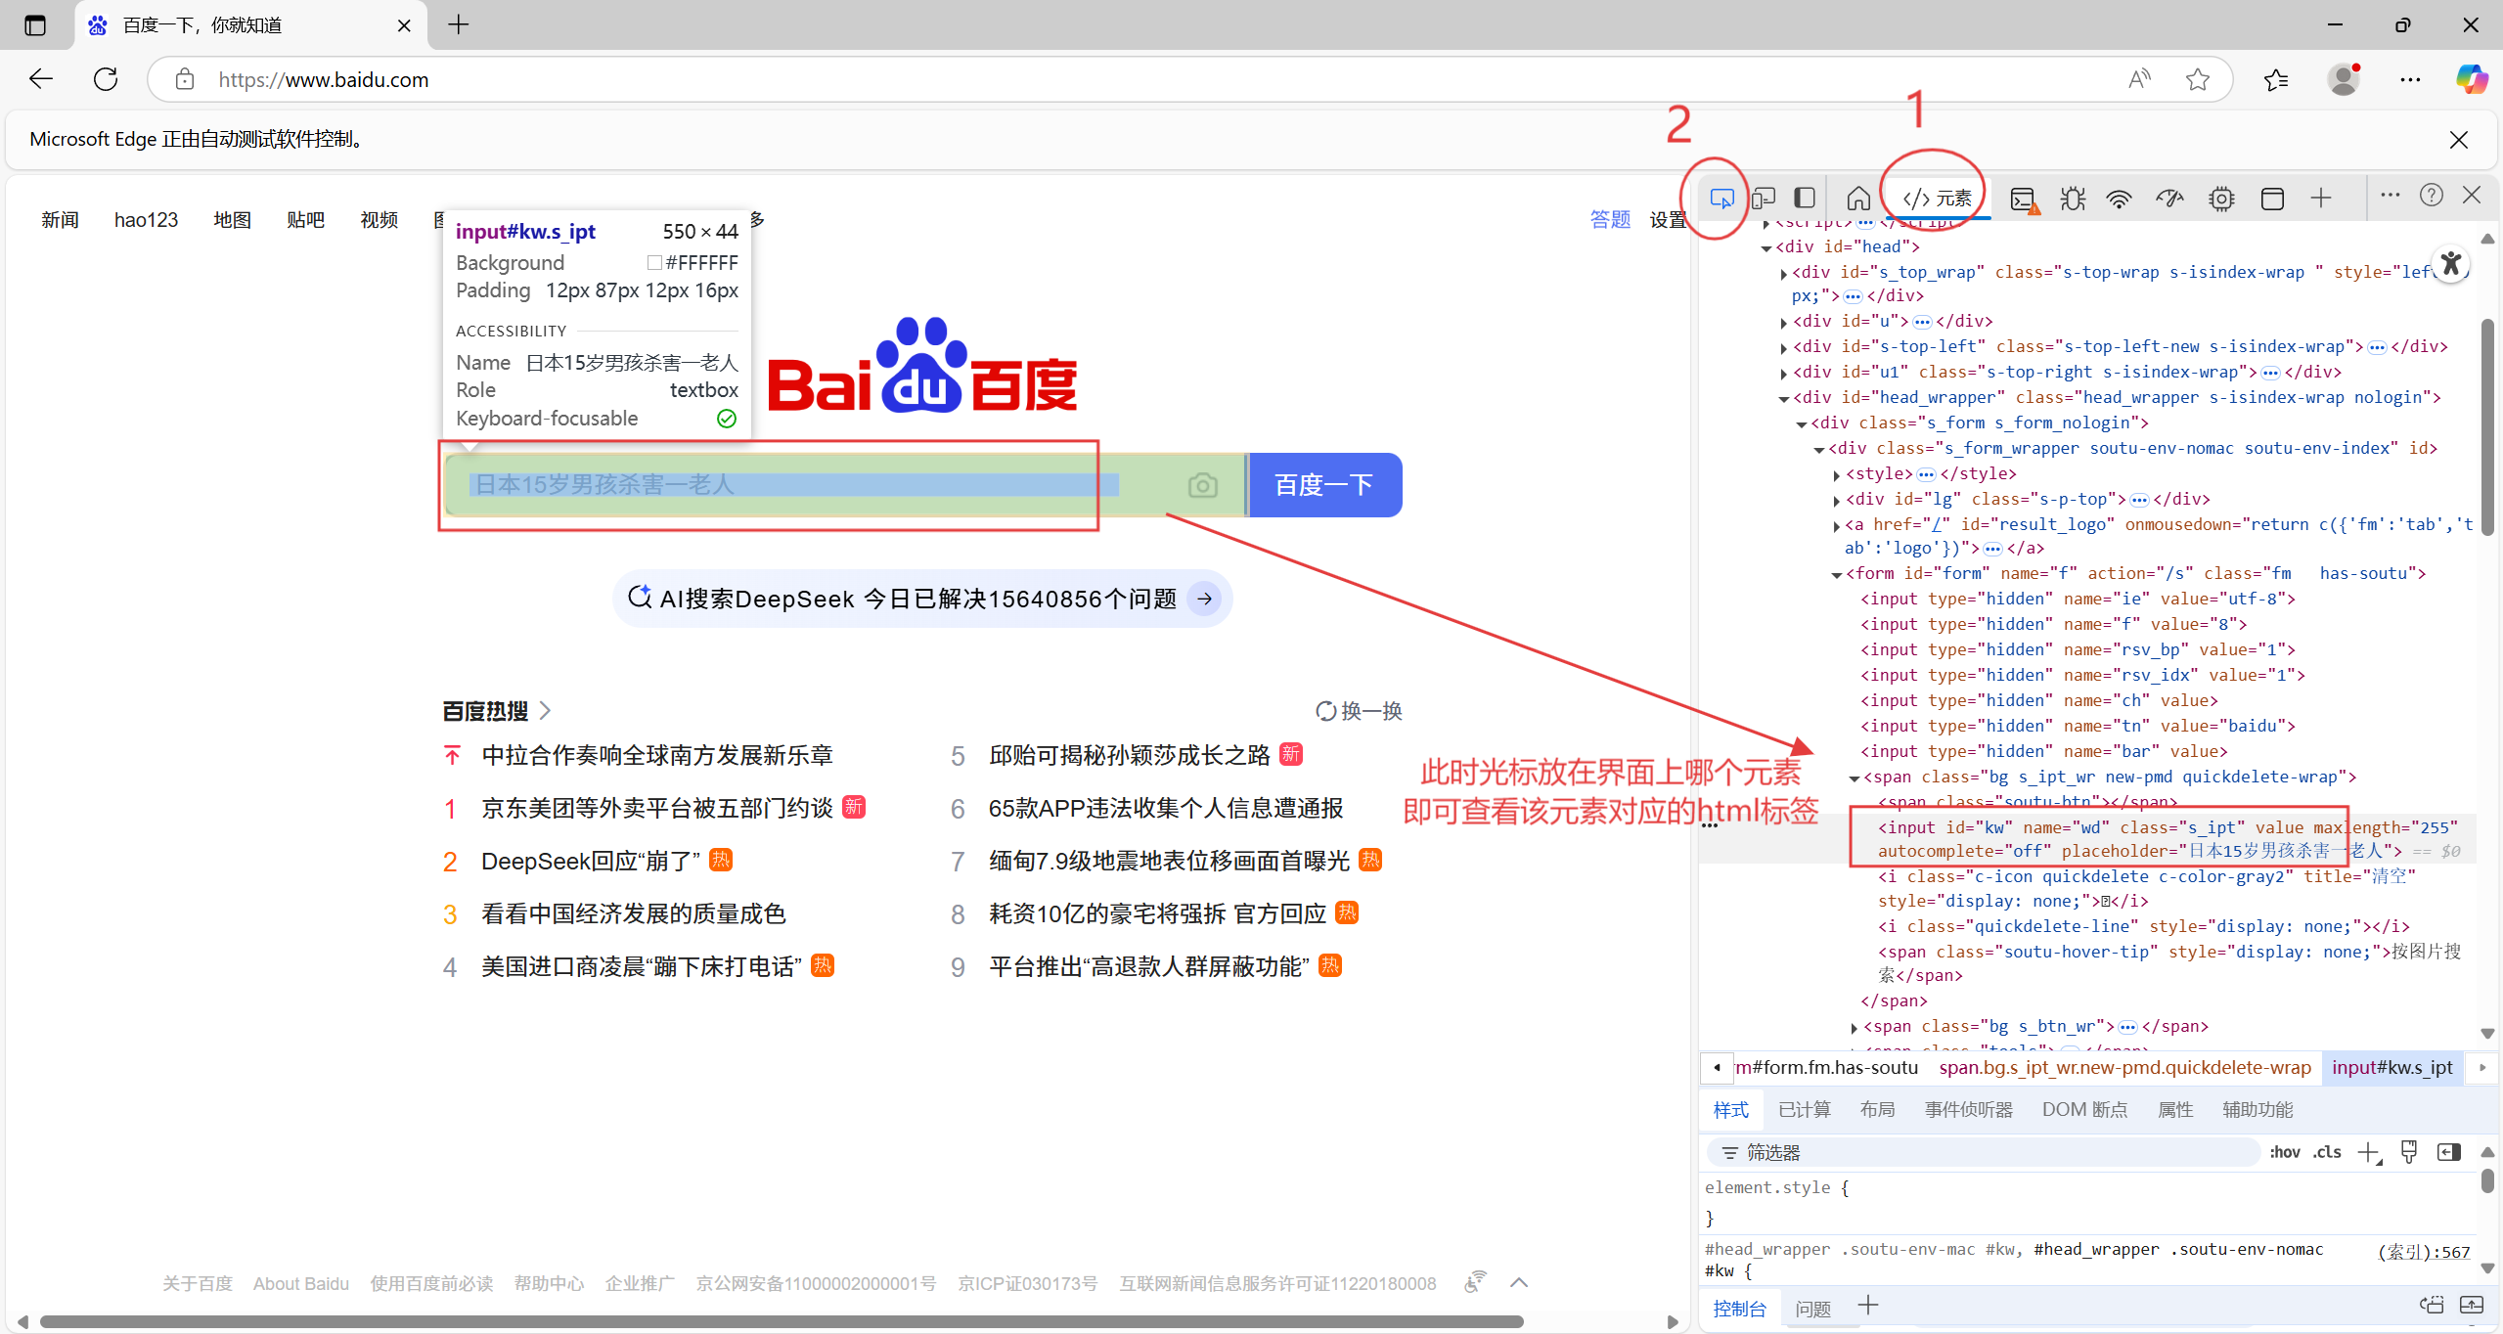The height and width of the screenshot is (1334, 2503).
Task: Open the Performance gauge icon
Action: 2169,200
